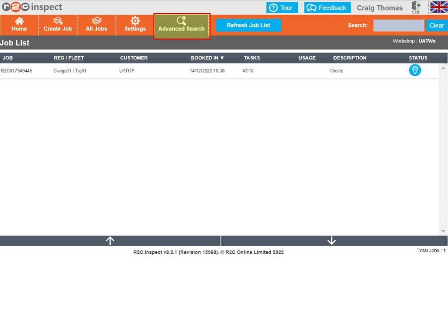Image resolution: width=448 pixels, height=310 pixels.
Task: Click the r2c inspect logo
Action: coord(31,7)
